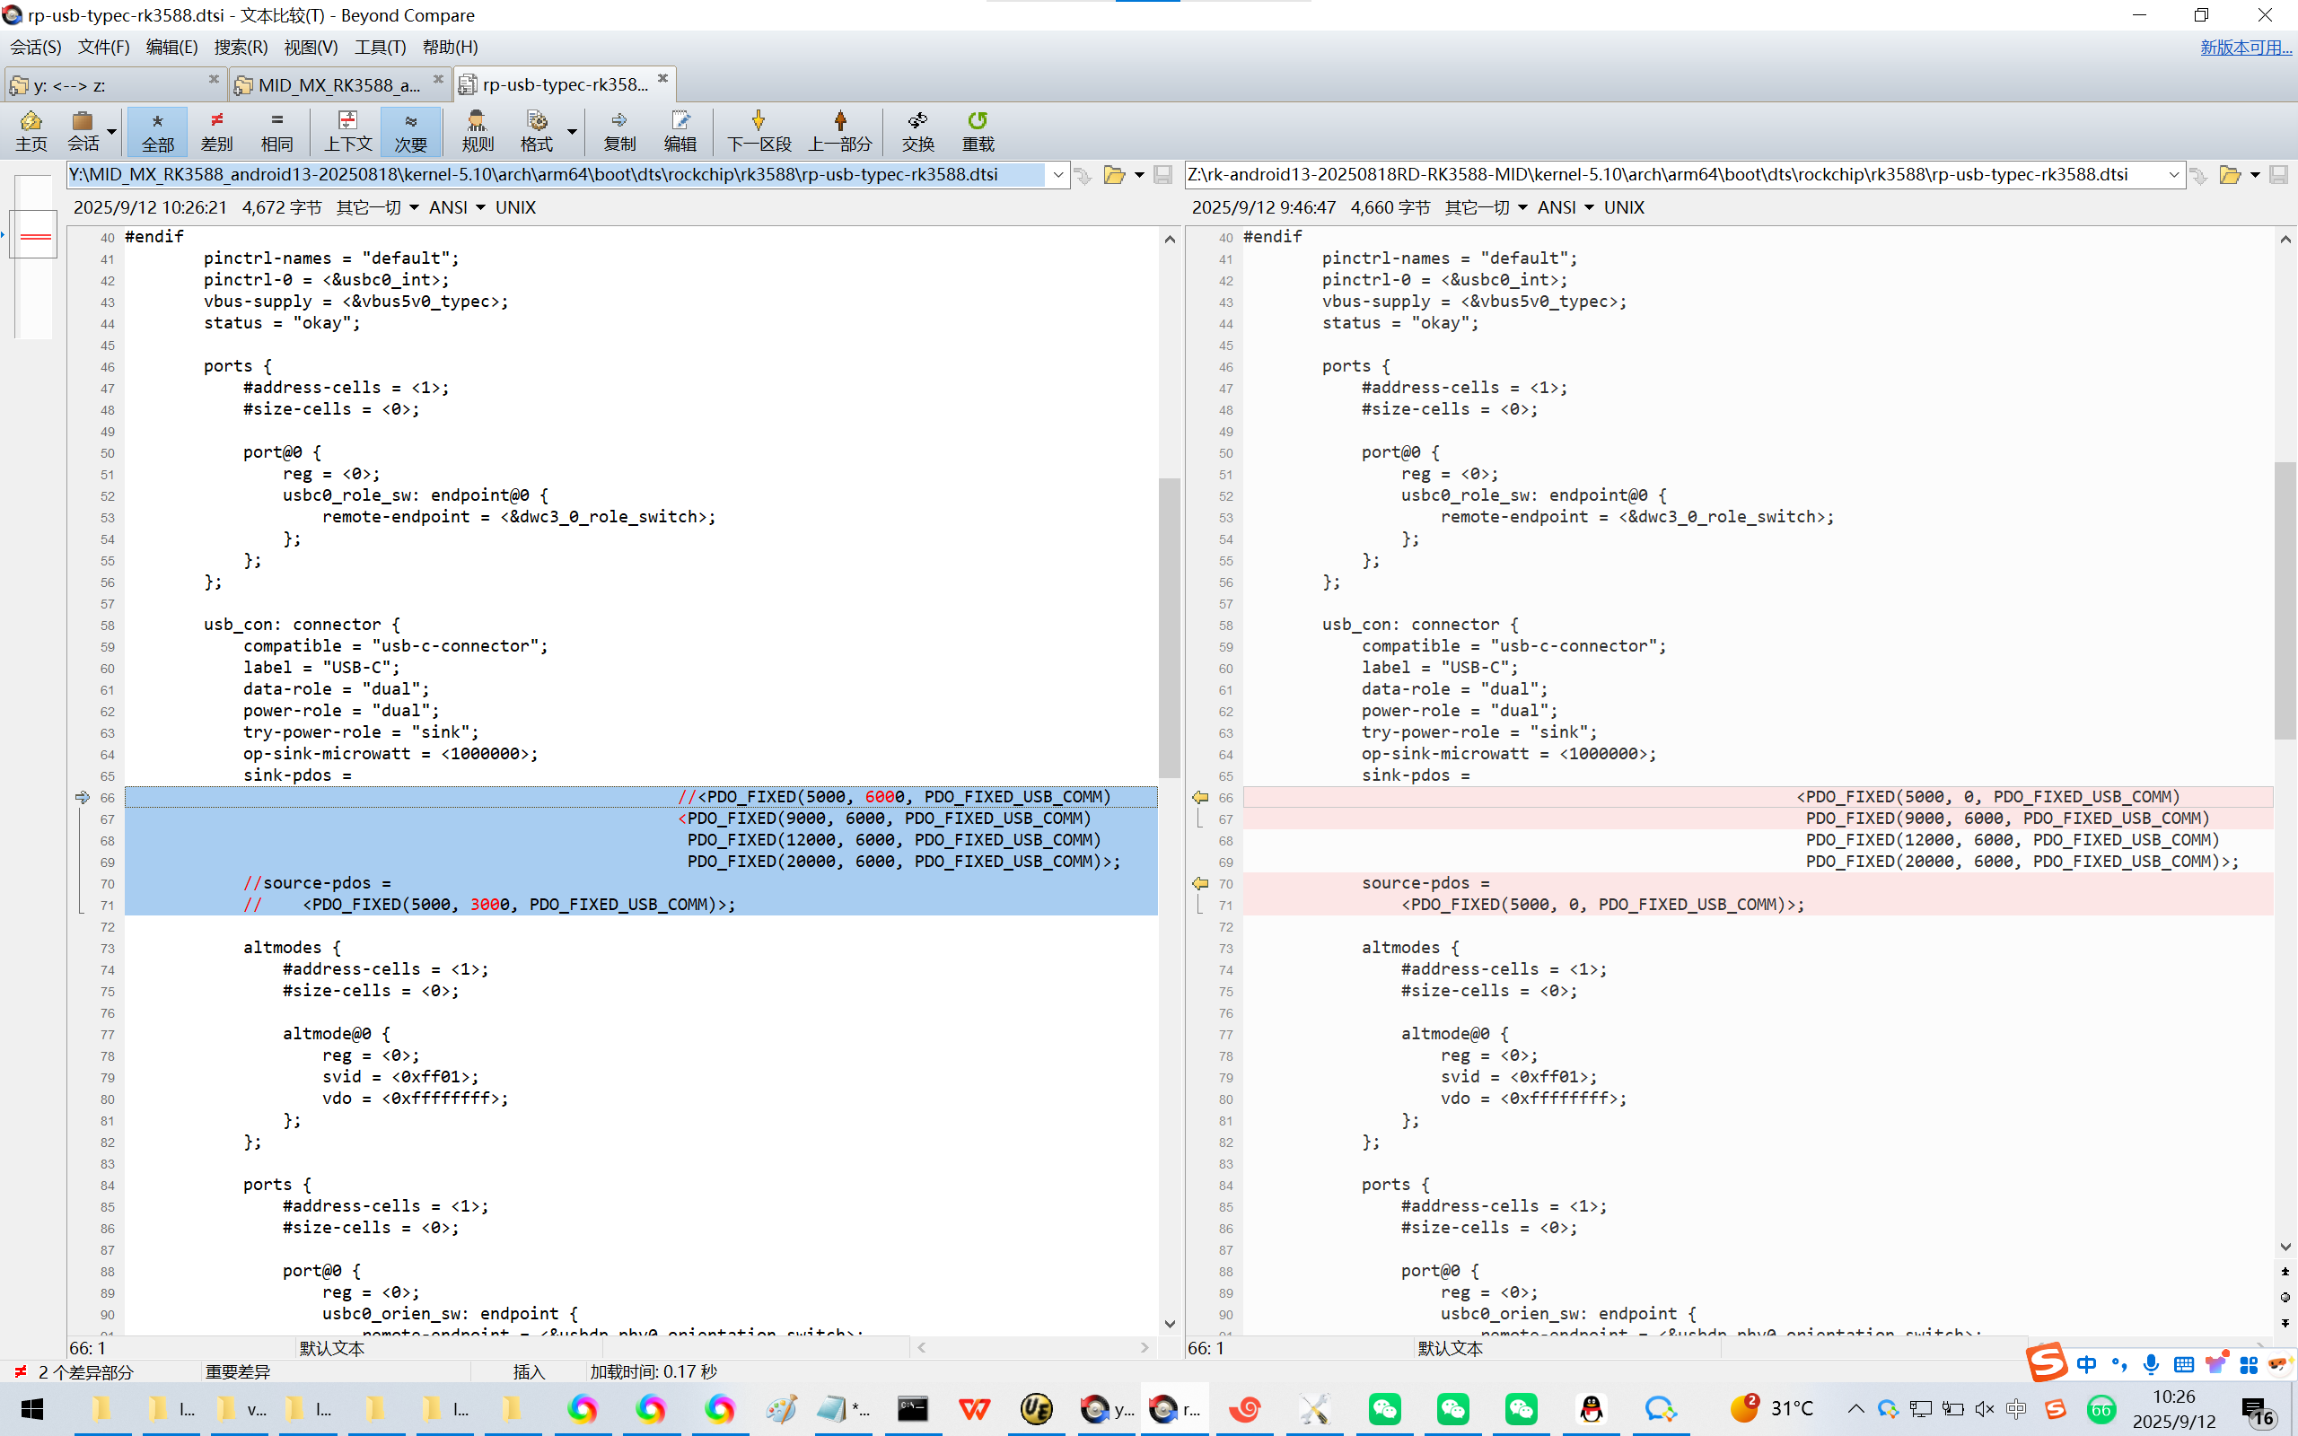Click the right pane open file folder icon

click(2230, 175)
